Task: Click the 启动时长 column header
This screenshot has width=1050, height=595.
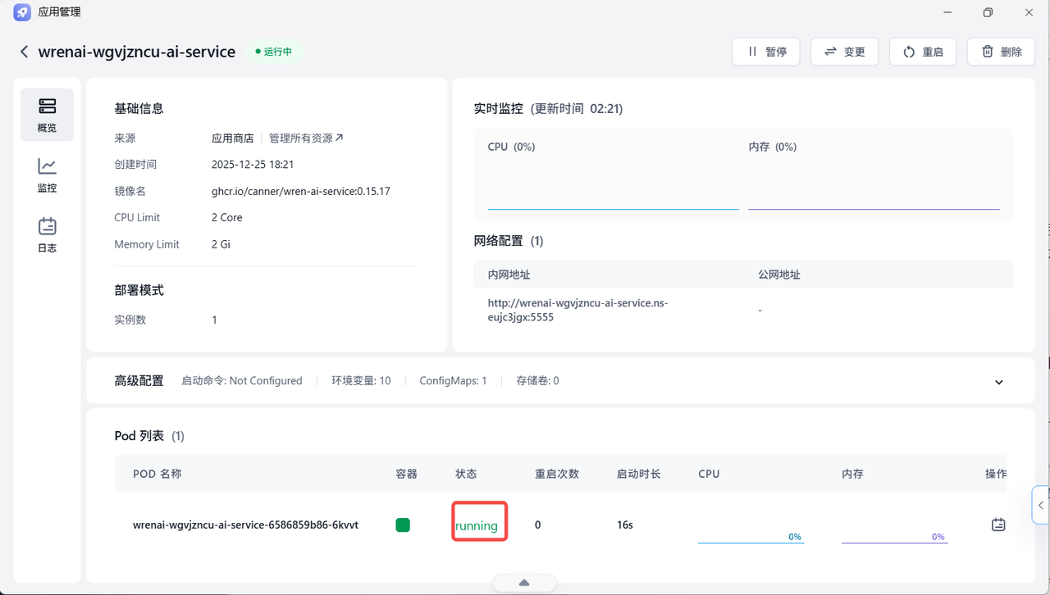Action: pyautogui.click(x=639, y=474)
